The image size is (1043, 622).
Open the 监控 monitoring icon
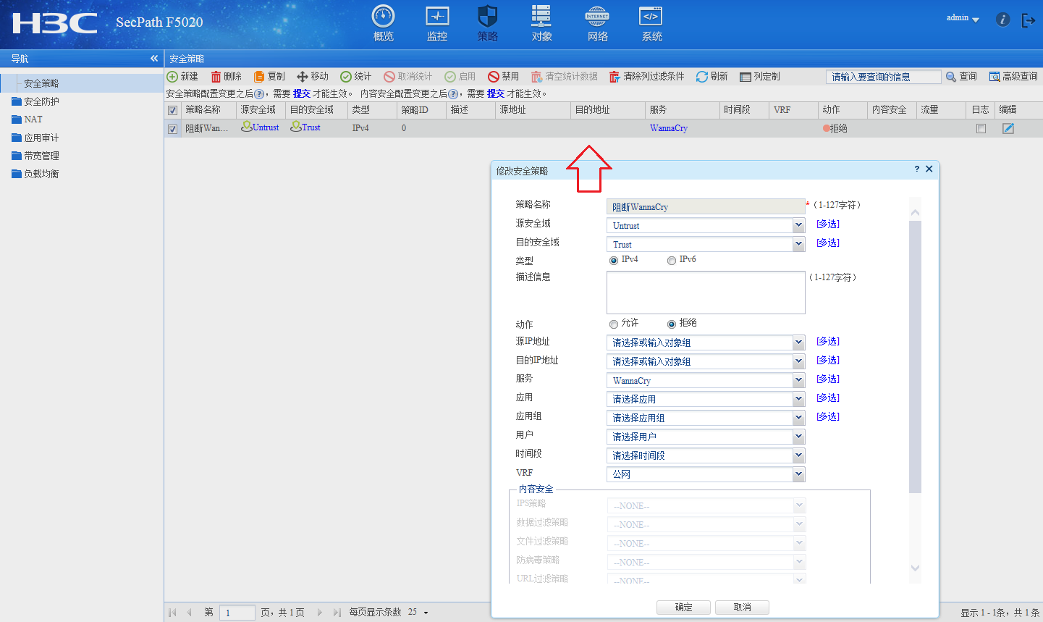click(x=437, y=17)
